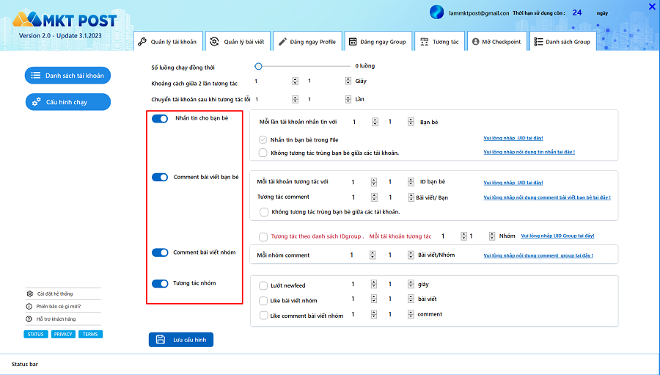This screenshot has width=660, height=375.
Task: Click the gears icon on Cấu hình chạy
Action: [x=36, y=102]
